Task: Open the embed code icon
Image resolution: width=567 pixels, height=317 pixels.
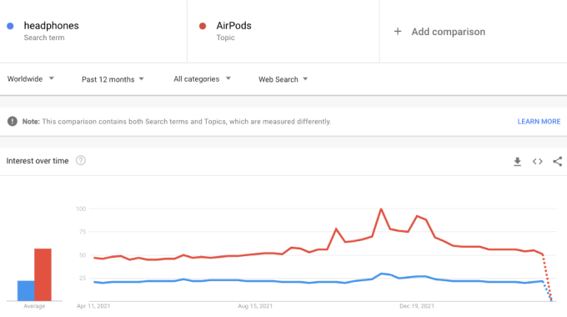Action: [537, 161]
